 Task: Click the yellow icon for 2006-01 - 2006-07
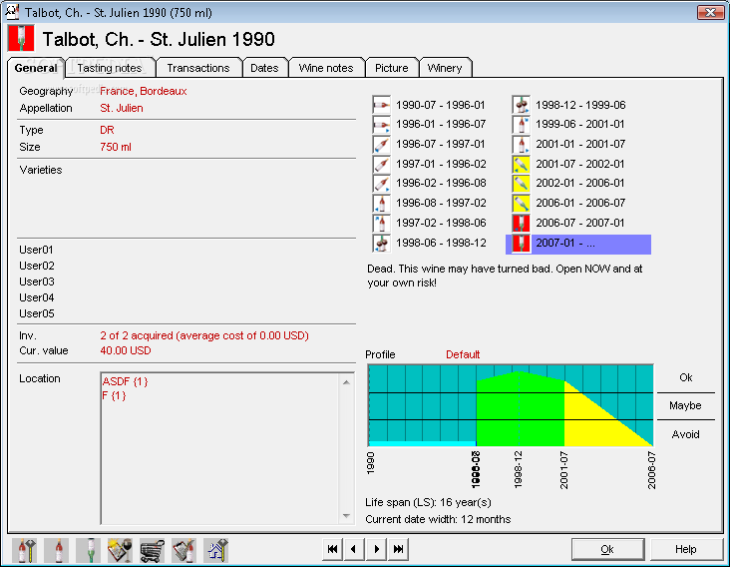(521, 204)
